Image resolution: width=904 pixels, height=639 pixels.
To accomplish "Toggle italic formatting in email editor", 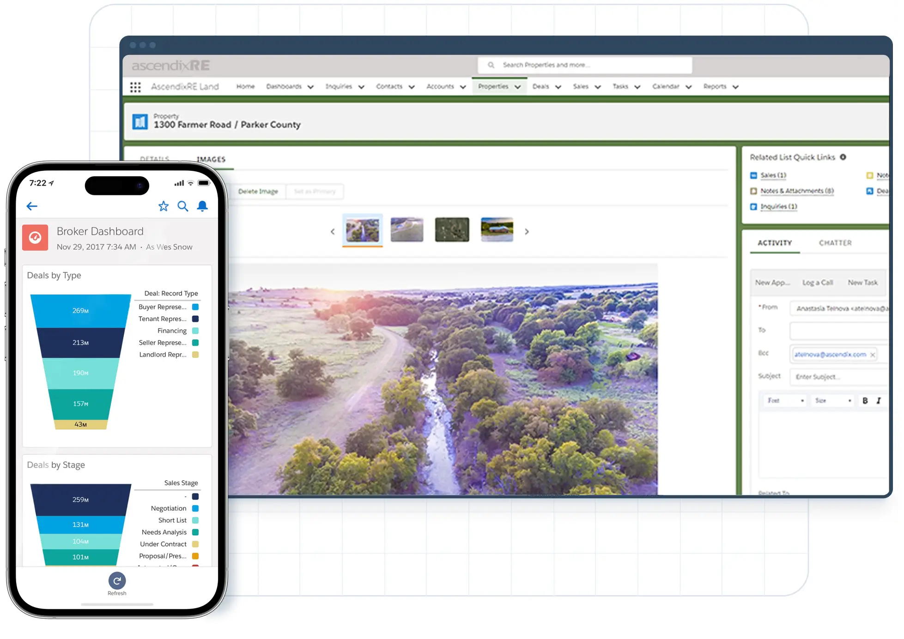I will tap(879, 401).
